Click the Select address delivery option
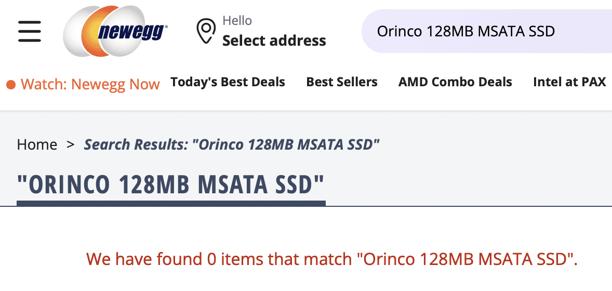612x291 pixels. [x=274, y=41]
